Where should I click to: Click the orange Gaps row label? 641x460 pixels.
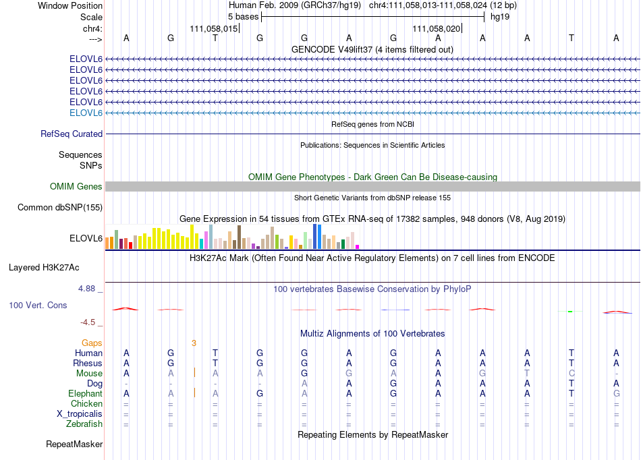coord(92,343)
